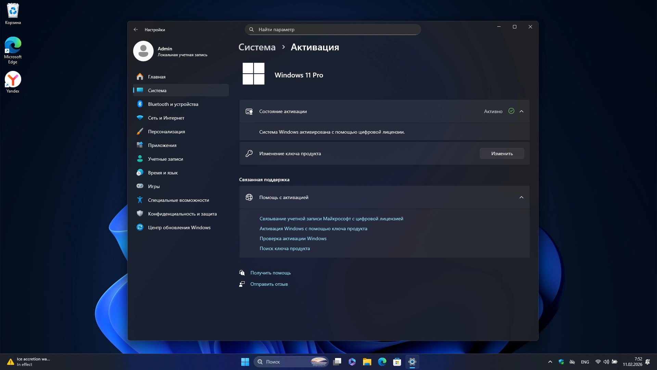
Task: Click the Получить помощь link
Action: 270,273
